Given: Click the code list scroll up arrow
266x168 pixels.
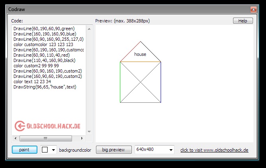Looking at the screenshot, I should [x=89, y=29].
